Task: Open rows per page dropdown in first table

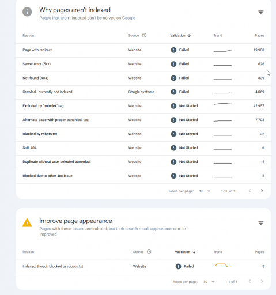Action: 205,191
